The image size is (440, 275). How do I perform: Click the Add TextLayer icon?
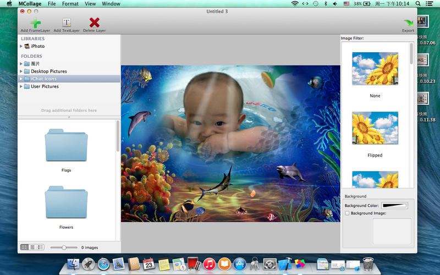67,23
